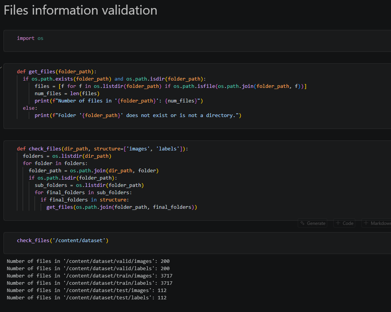
Task: Click the 'def get_files' line
Action: coord(56,71)
